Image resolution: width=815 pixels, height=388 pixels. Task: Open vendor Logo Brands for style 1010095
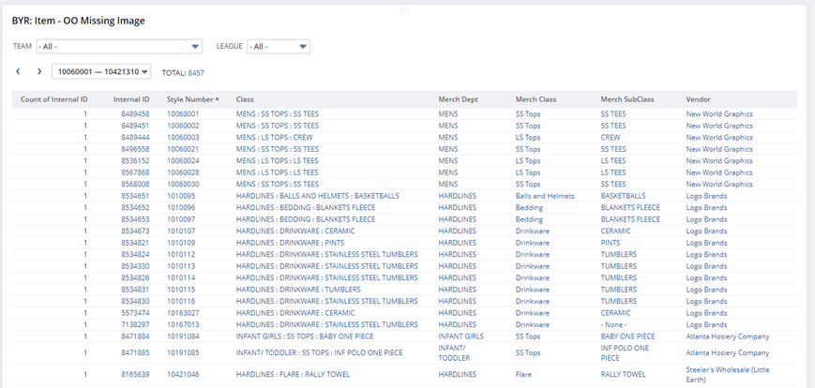click(706, 196)
